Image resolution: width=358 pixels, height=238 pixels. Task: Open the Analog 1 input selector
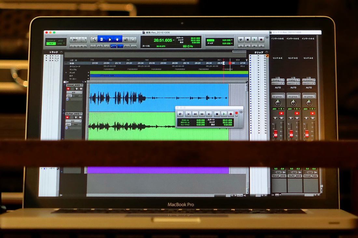point(278,80)
